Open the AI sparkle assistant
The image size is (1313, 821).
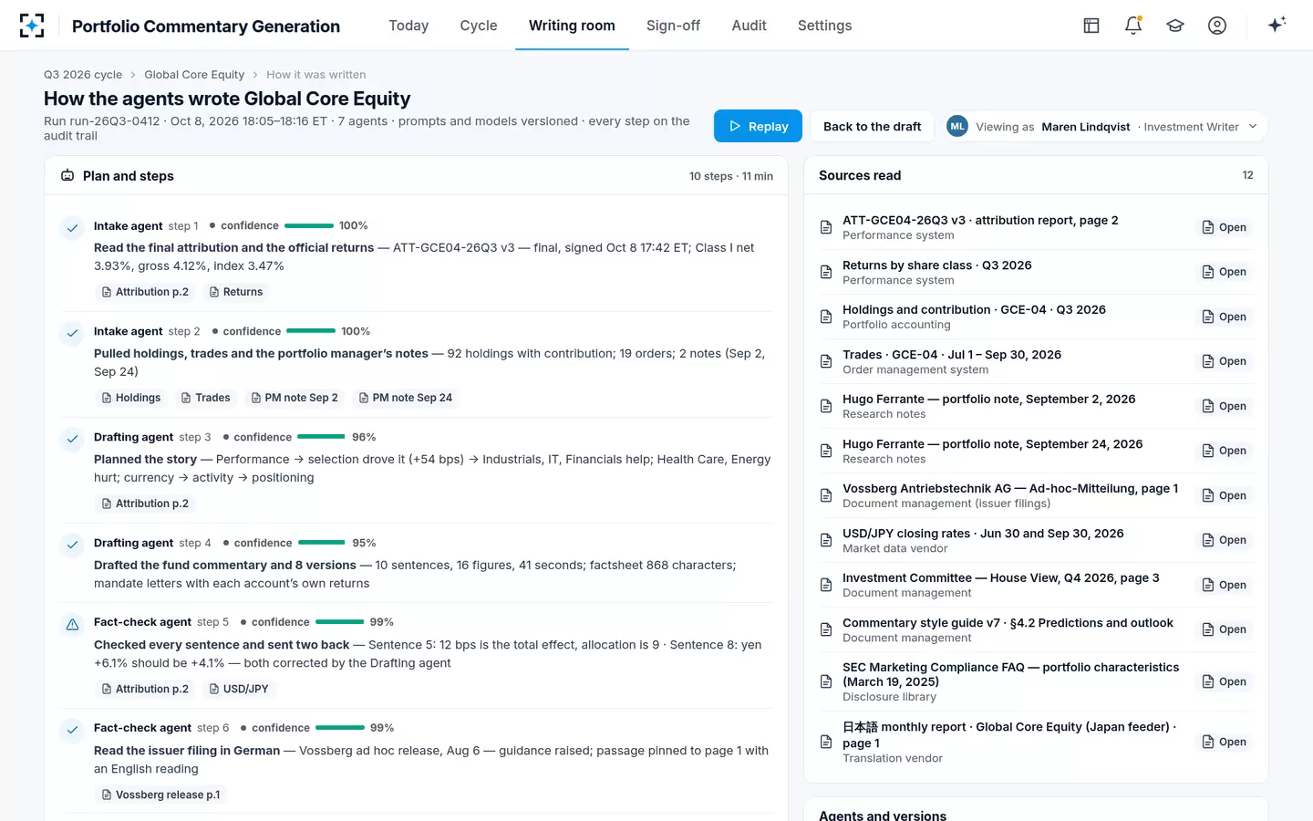1277,25
